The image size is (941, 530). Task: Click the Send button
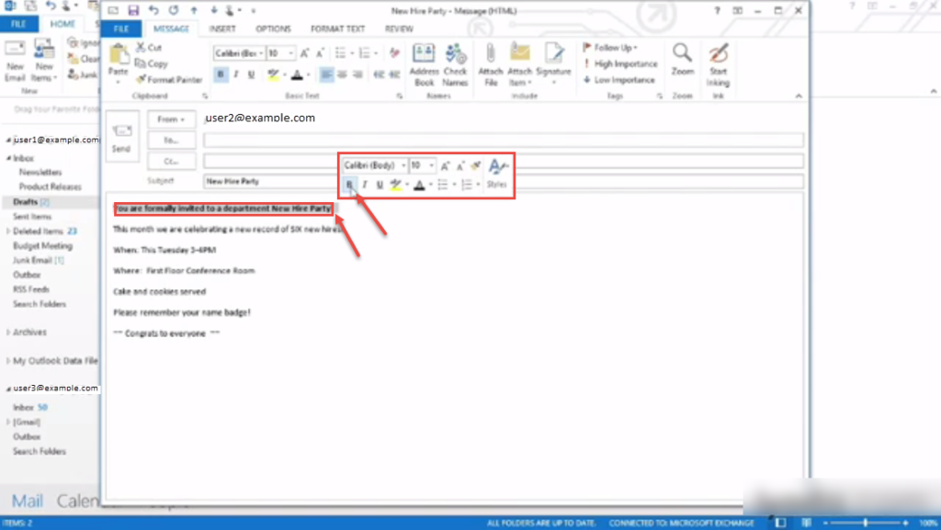tap(121, 138)
